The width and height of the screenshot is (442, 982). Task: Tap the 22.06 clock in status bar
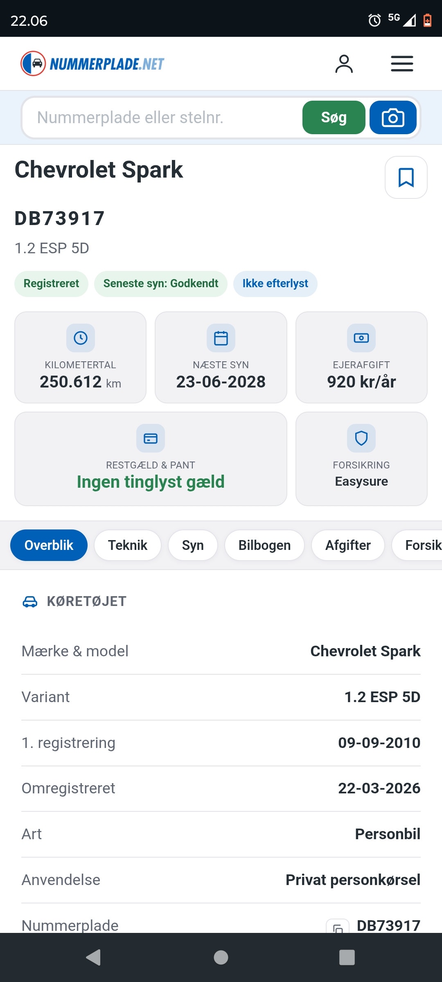click(29, 20)
